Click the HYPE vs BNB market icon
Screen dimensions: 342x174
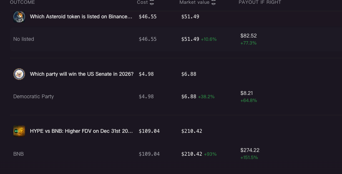[x=19, y=131]
